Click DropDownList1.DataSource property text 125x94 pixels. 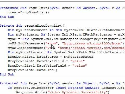coord(33,57)
